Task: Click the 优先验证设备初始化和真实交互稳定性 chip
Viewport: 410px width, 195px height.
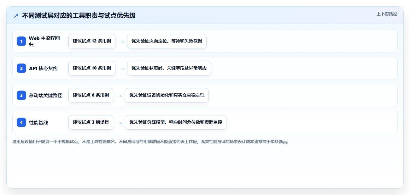Action: [x=167, y=95]
